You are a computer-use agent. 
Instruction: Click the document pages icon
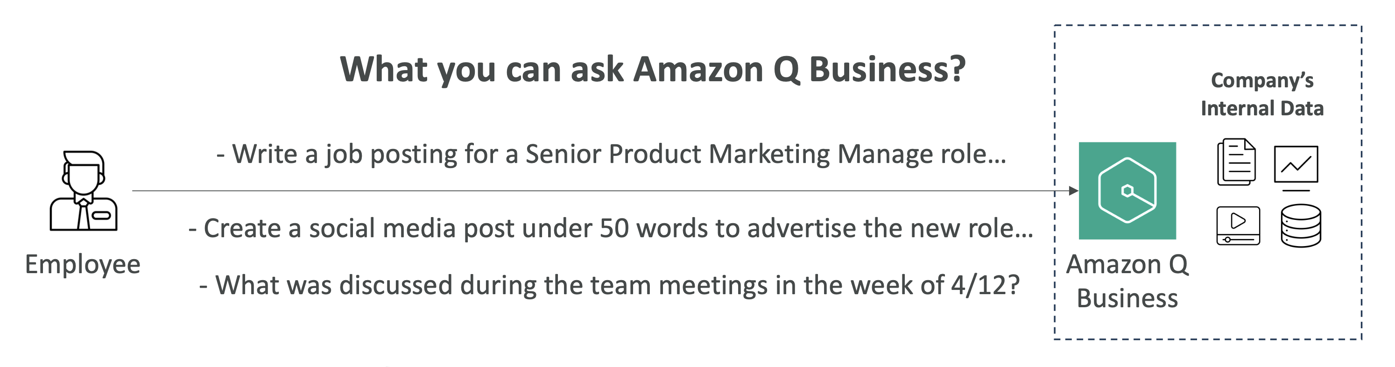1236,162
